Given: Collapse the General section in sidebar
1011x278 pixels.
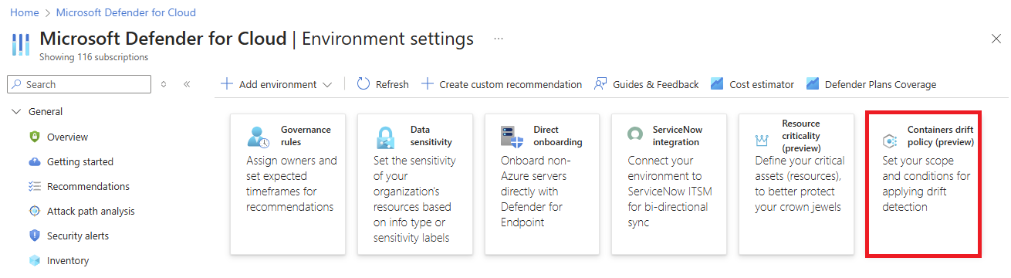Looking at the screenshot, I should [x=17, y=112].
